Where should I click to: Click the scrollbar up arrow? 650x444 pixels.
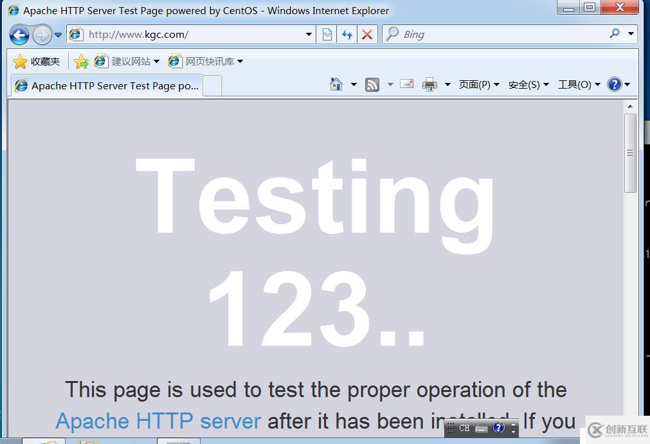(x=630, y=107)
